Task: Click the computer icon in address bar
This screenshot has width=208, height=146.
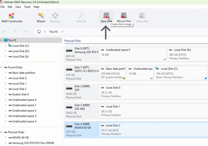Action: coord(39,32)
